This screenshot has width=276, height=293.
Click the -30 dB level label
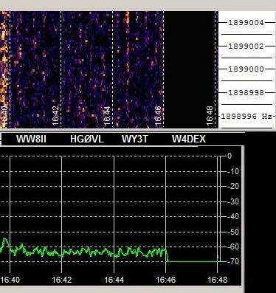tap(233, 202)
